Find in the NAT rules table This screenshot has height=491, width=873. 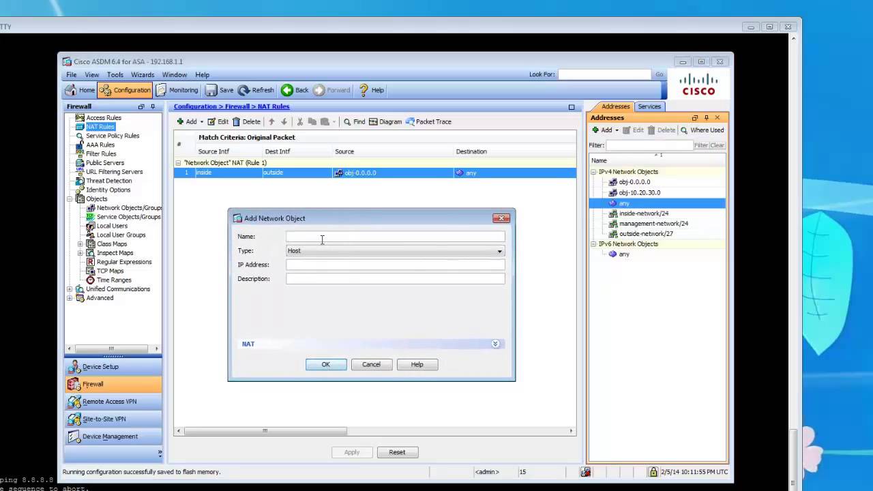click(x=354, y=121)
